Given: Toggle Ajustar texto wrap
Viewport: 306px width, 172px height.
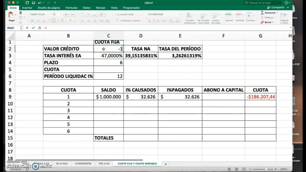Looking at the screenshot, I should click(x=125, y=14).
